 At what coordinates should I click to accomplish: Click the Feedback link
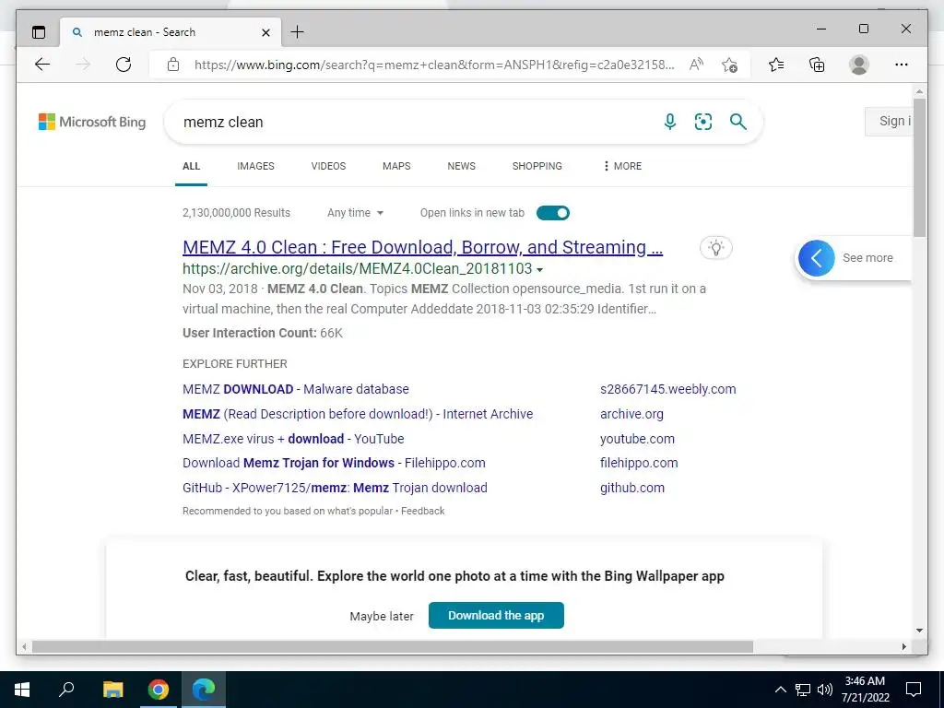[422, 511]
